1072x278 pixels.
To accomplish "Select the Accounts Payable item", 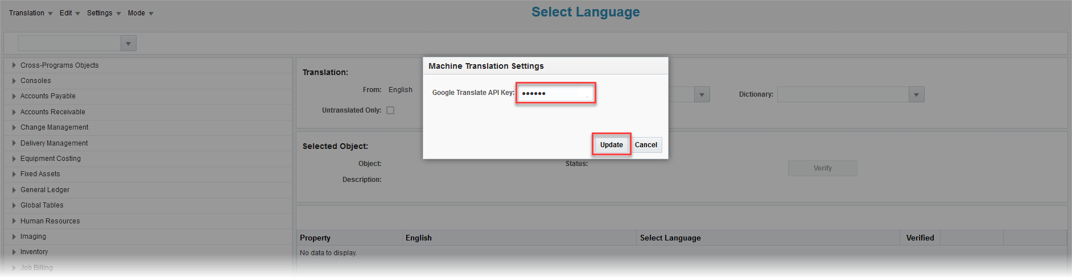I will (48, 96).
